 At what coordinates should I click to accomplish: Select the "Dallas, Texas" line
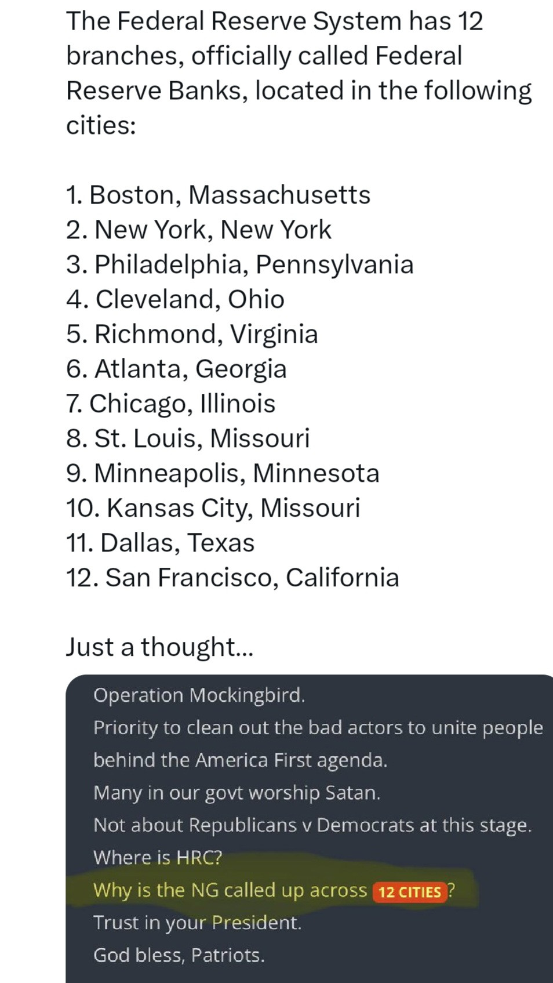point(160,543)
